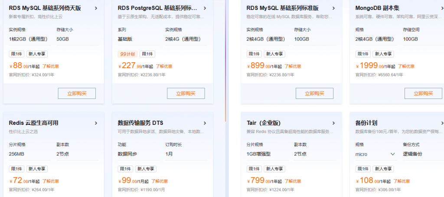Click 了解优惠 next to ¥1999.00 price
The width and height of the screenshot is (444, 197).
(x=406, y=67)
